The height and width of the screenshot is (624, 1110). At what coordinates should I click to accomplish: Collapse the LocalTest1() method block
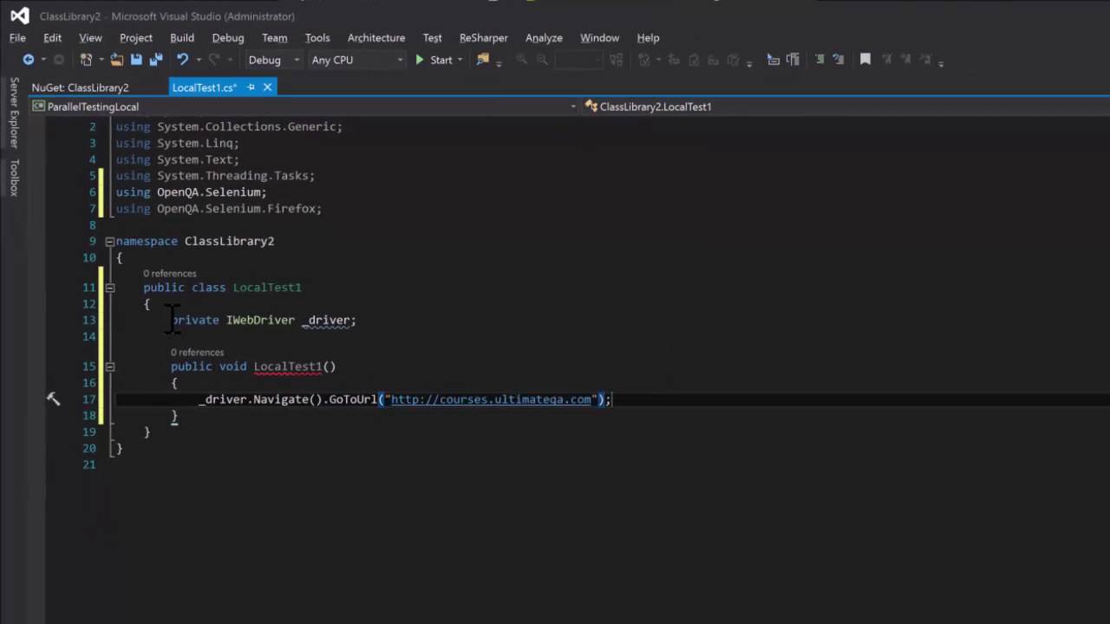click(x=109, y=366)
